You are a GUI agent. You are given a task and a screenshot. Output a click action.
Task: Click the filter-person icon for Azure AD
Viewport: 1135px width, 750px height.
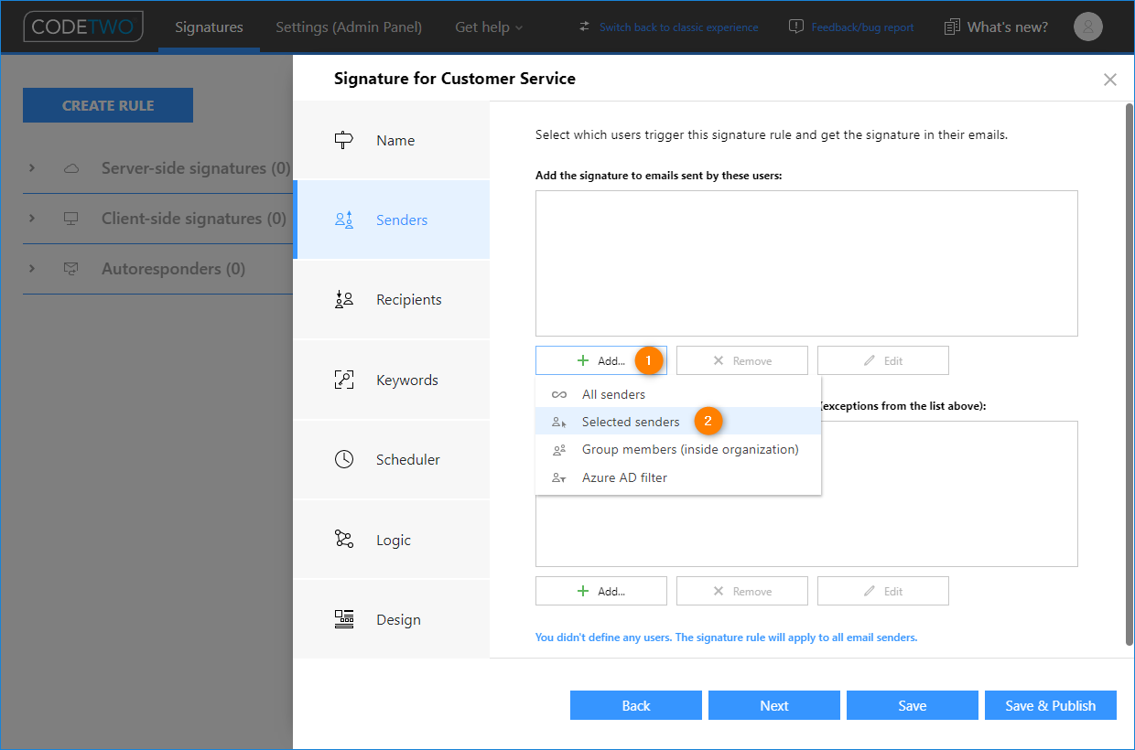coord(559,477)
